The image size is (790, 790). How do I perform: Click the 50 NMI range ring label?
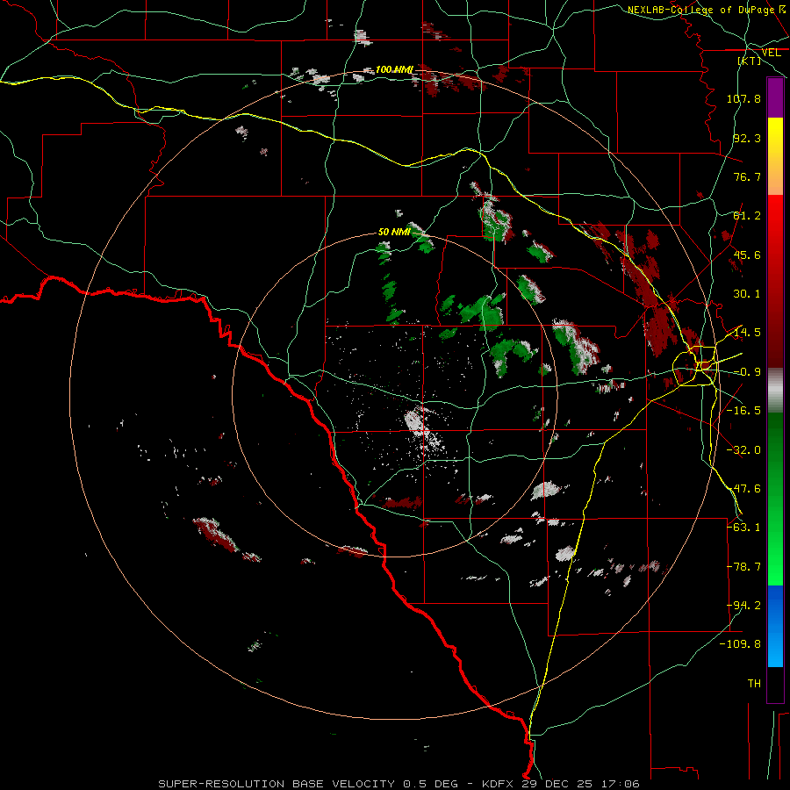pos(394,232)
